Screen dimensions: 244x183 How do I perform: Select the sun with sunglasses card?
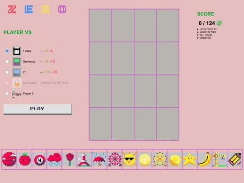[130, 160]
